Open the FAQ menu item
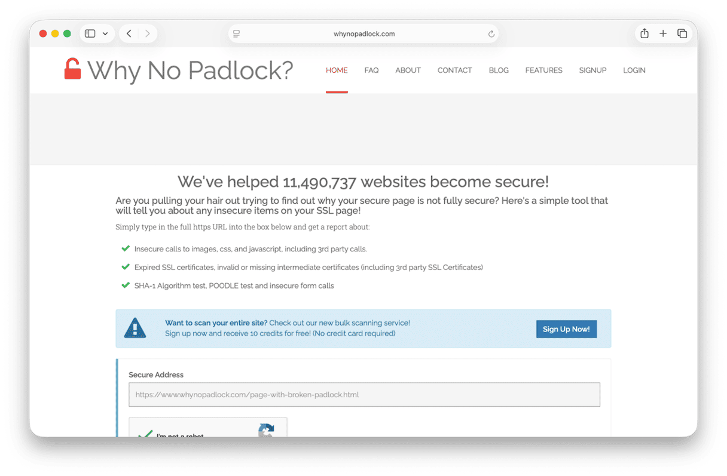Screen dimensions: 727x476 (371, 70)
